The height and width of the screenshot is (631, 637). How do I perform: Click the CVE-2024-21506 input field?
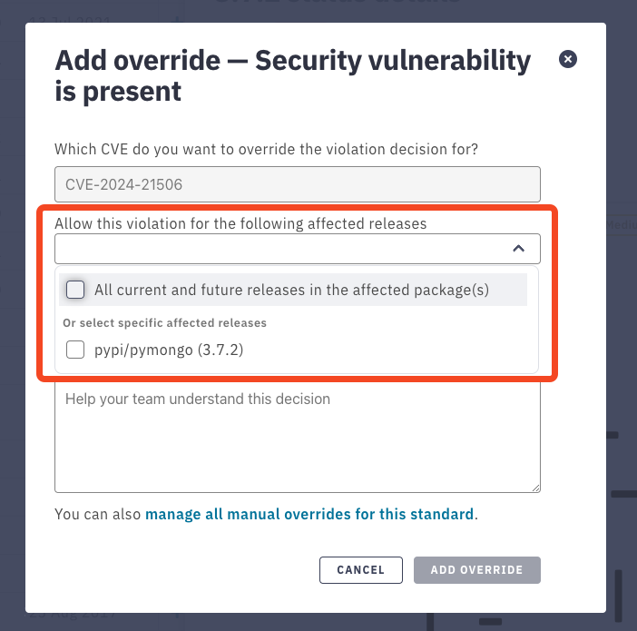(x=298, y=184)
